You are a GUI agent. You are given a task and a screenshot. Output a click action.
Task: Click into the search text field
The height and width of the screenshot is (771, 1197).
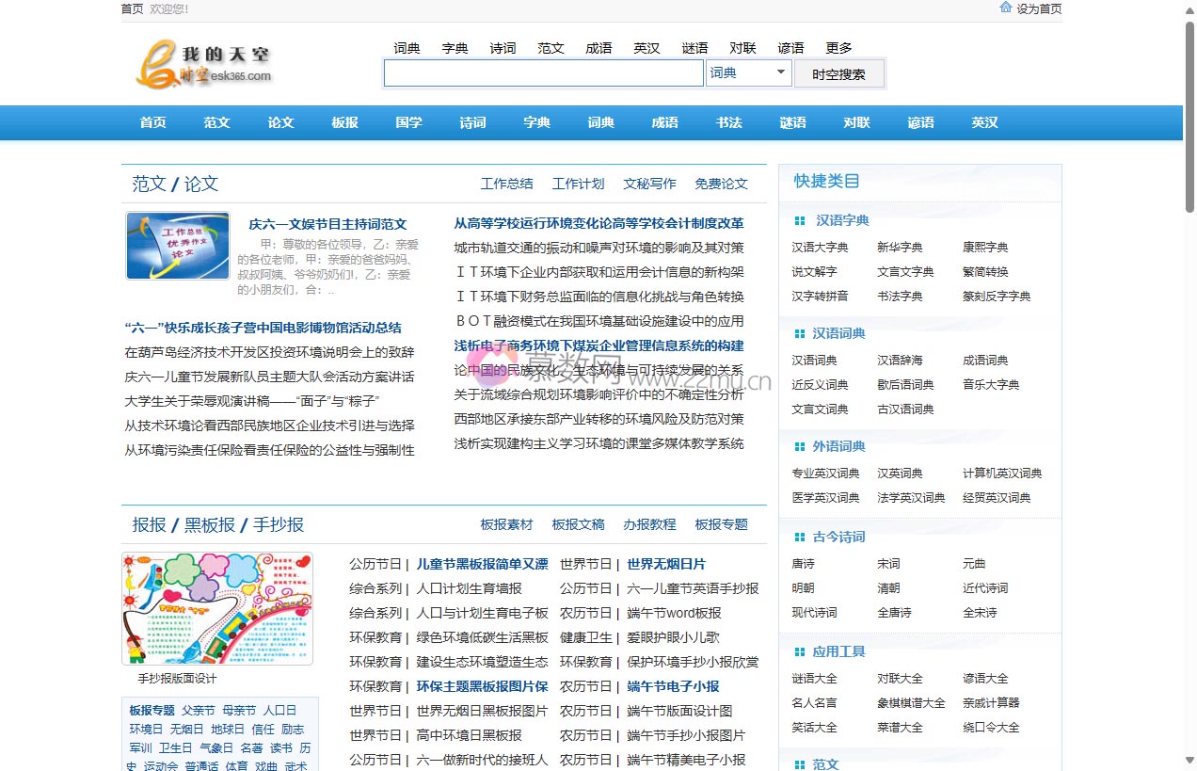543,73
